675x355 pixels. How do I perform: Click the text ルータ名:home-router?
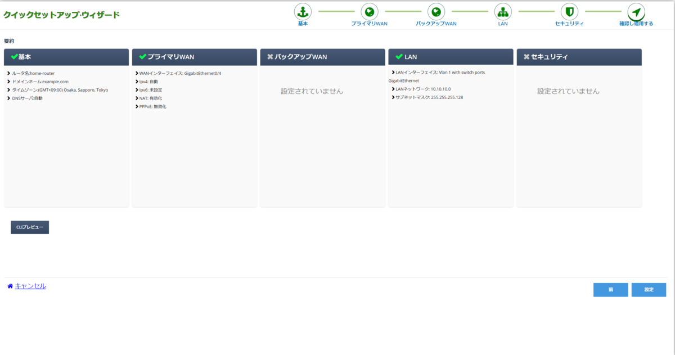click(x=33, y=73)
